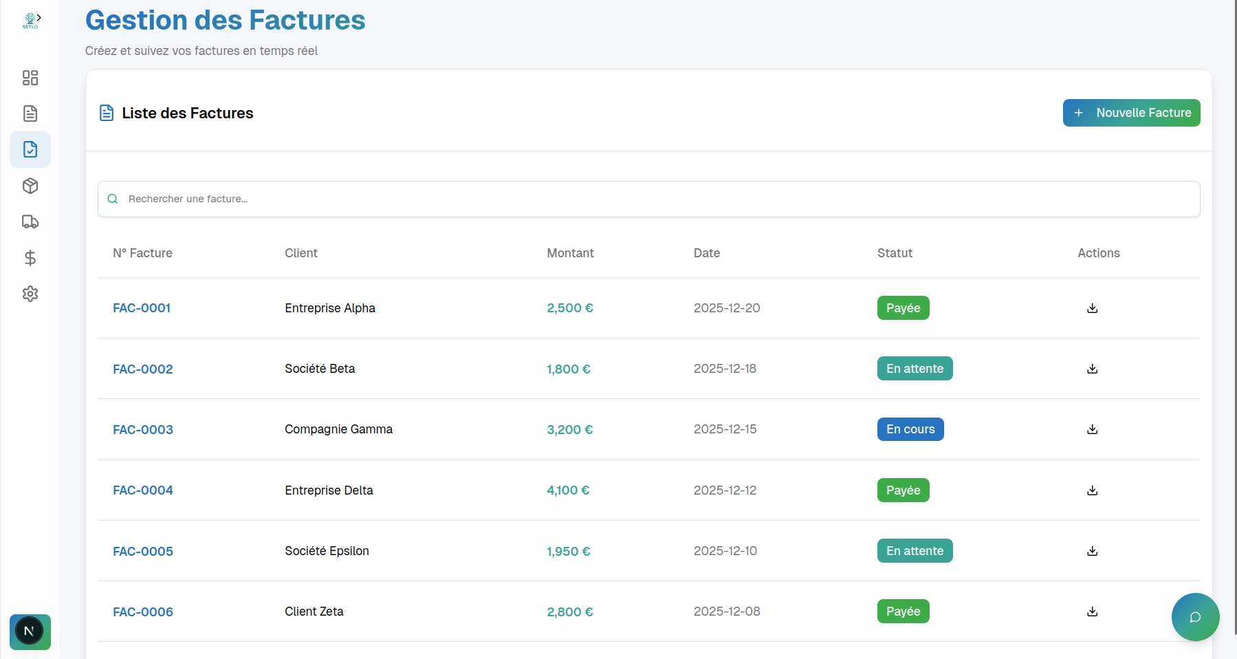Open the dashboard grid icon in the sidebar
Viewport: 1237px width, 659px height.
click(x=30, y=78)
